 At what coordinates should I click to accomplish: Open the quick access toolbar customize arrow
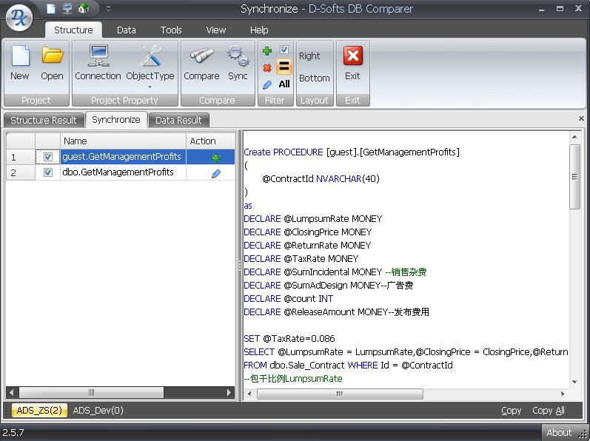(108, 9)
